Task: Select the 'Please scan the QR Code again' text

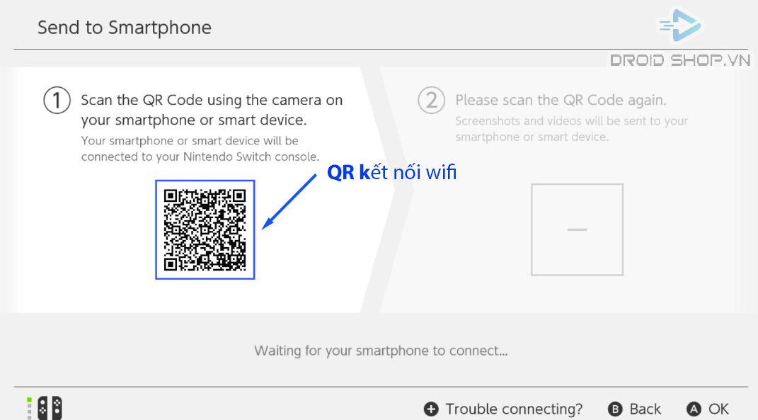Action: click(x=561, y=100)
